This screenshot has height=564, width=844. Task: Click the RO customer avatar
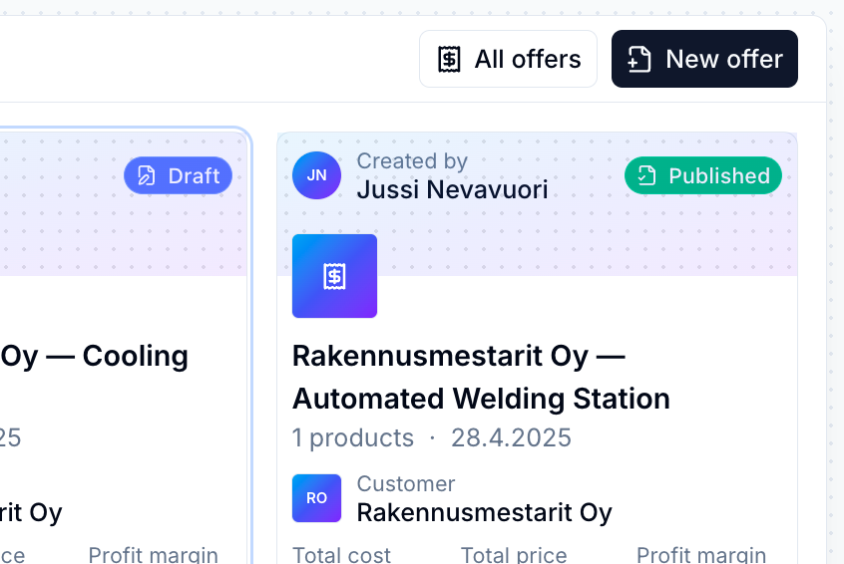coord(316,498)
